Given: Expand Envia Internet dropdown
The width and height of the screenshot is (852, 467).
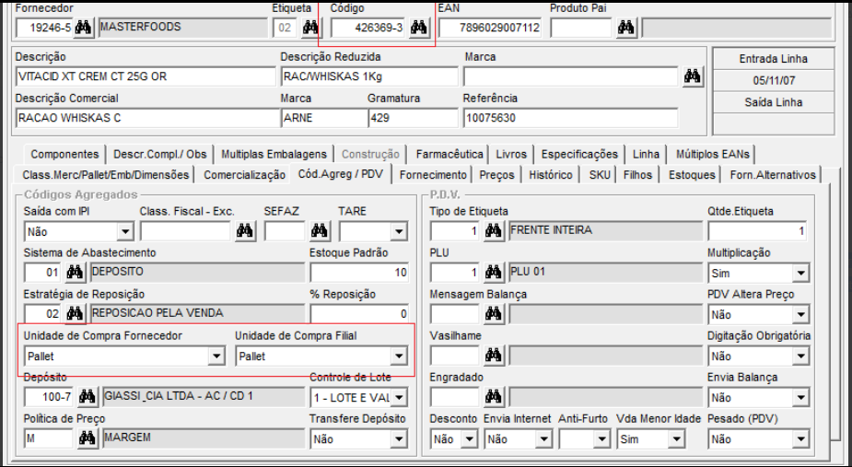Looking at the screenshot, I should (x=543, y=439).
